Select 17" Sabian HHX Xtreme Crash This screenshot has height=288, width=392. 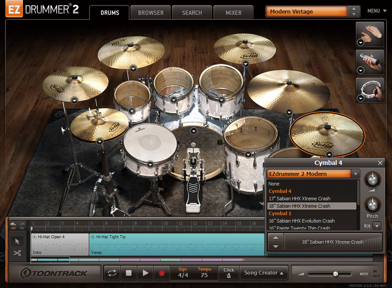312,198
